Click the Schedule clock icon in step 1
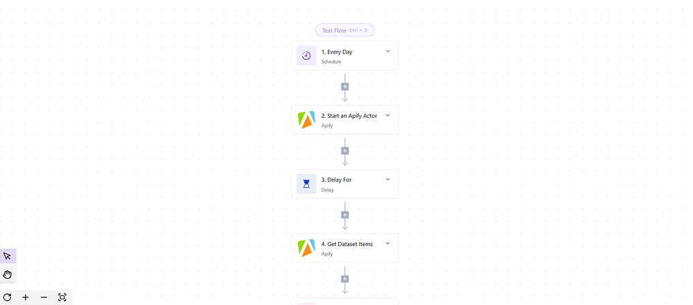Image resolution: width=693 pixels, height=305 pixels. coord(306,55)
